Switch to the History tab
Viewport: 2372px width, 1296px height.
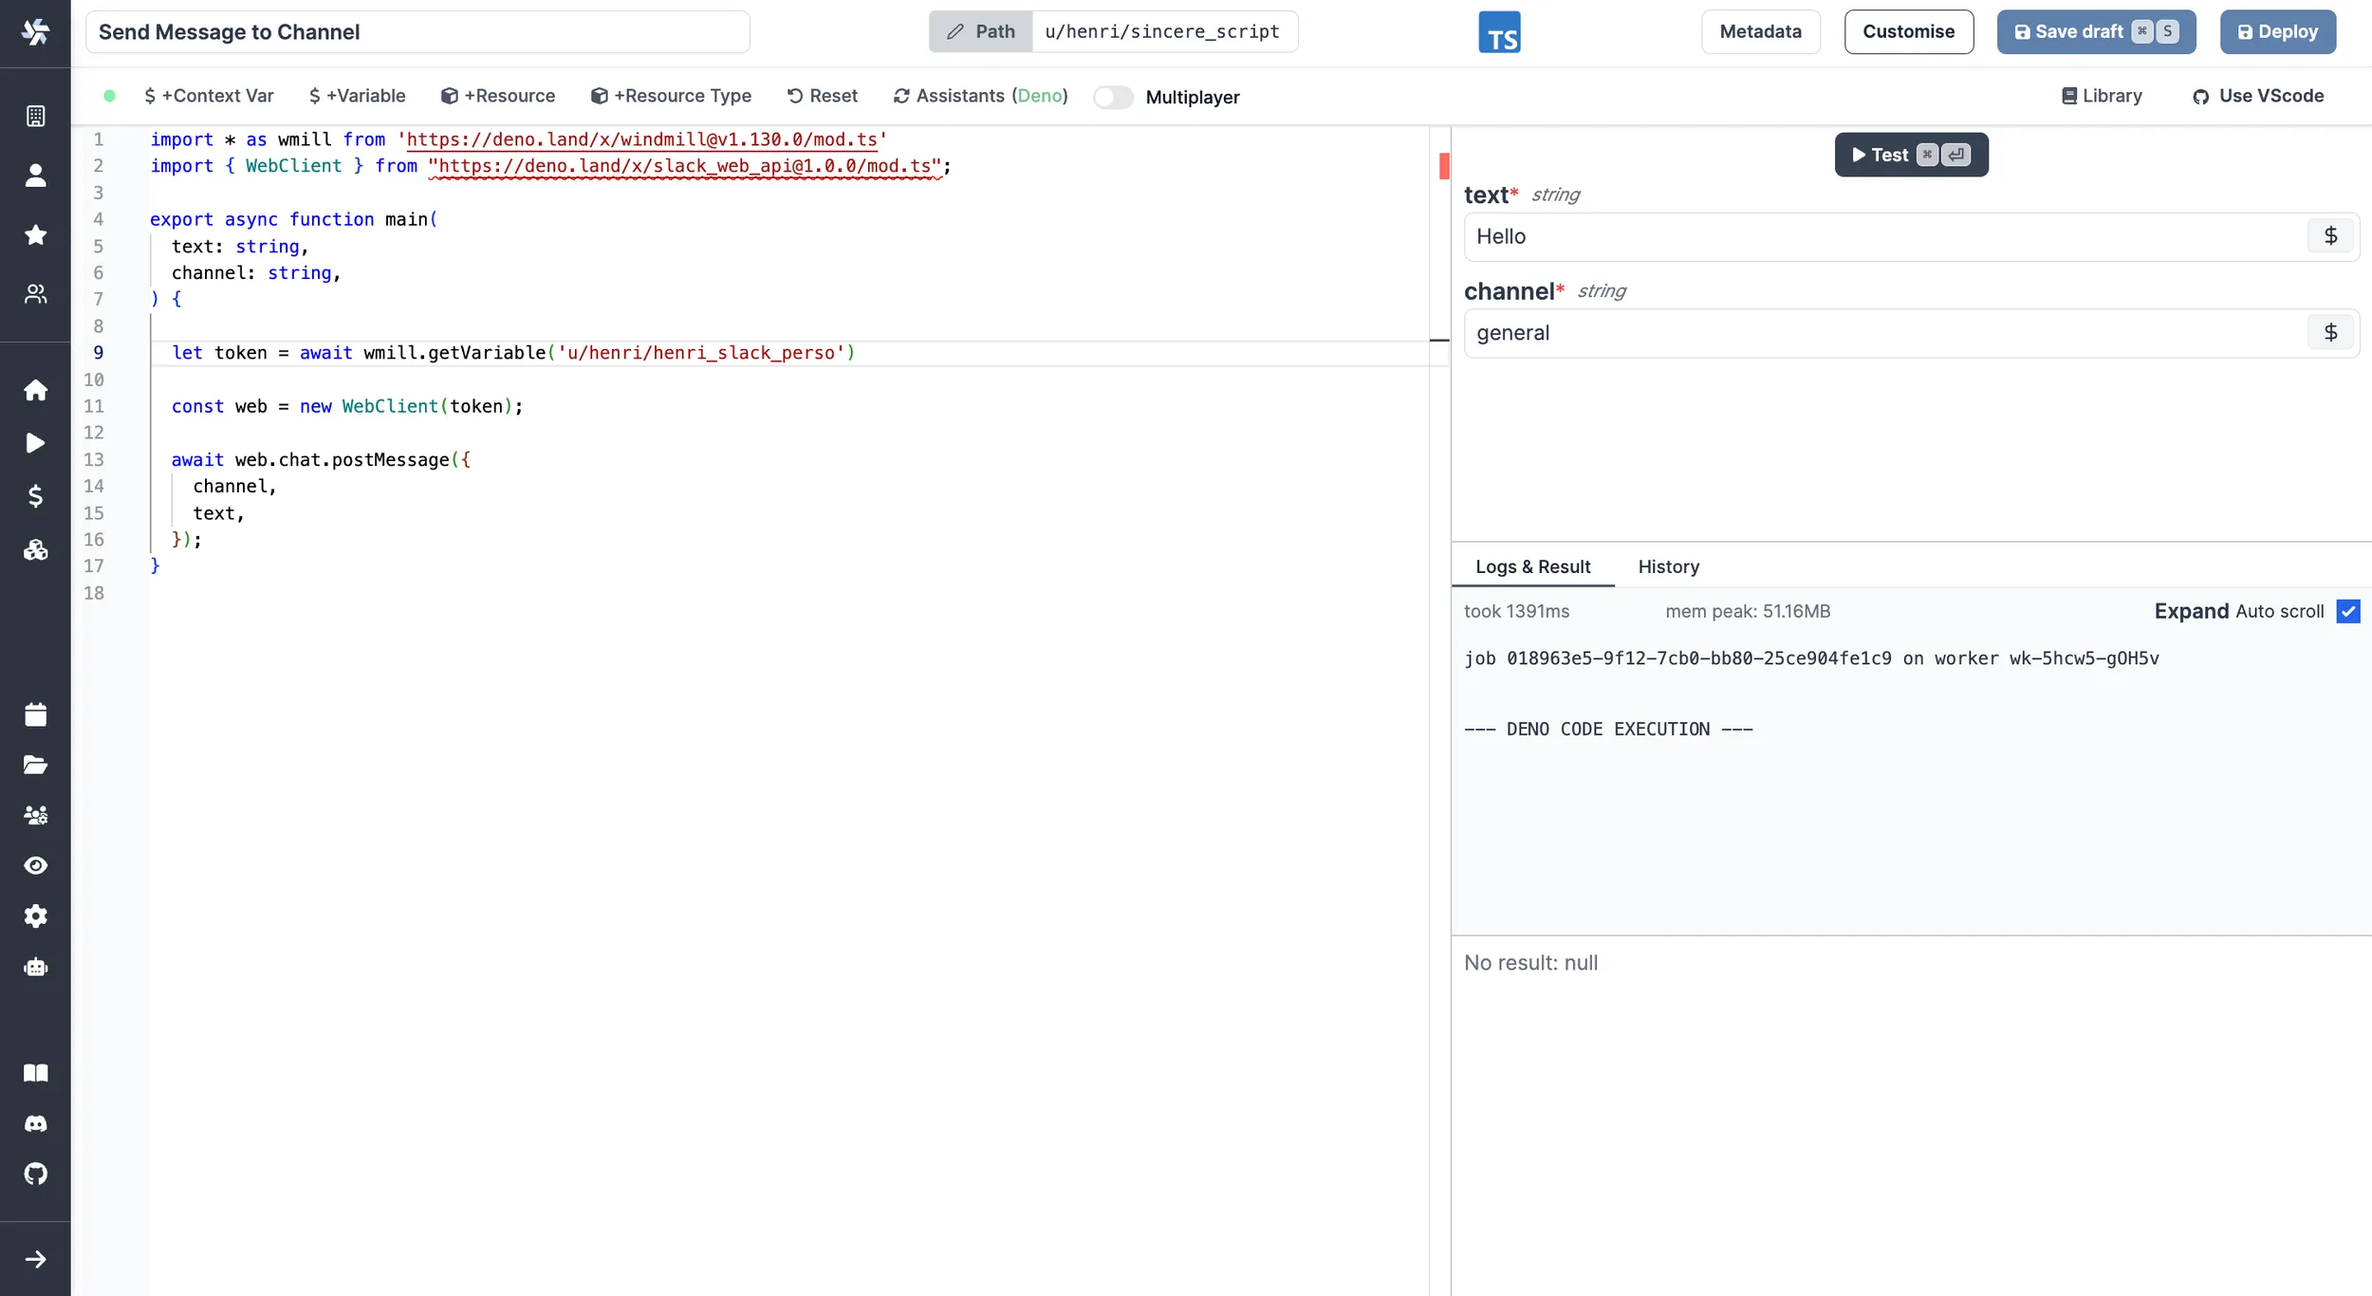coord(1669,566)
